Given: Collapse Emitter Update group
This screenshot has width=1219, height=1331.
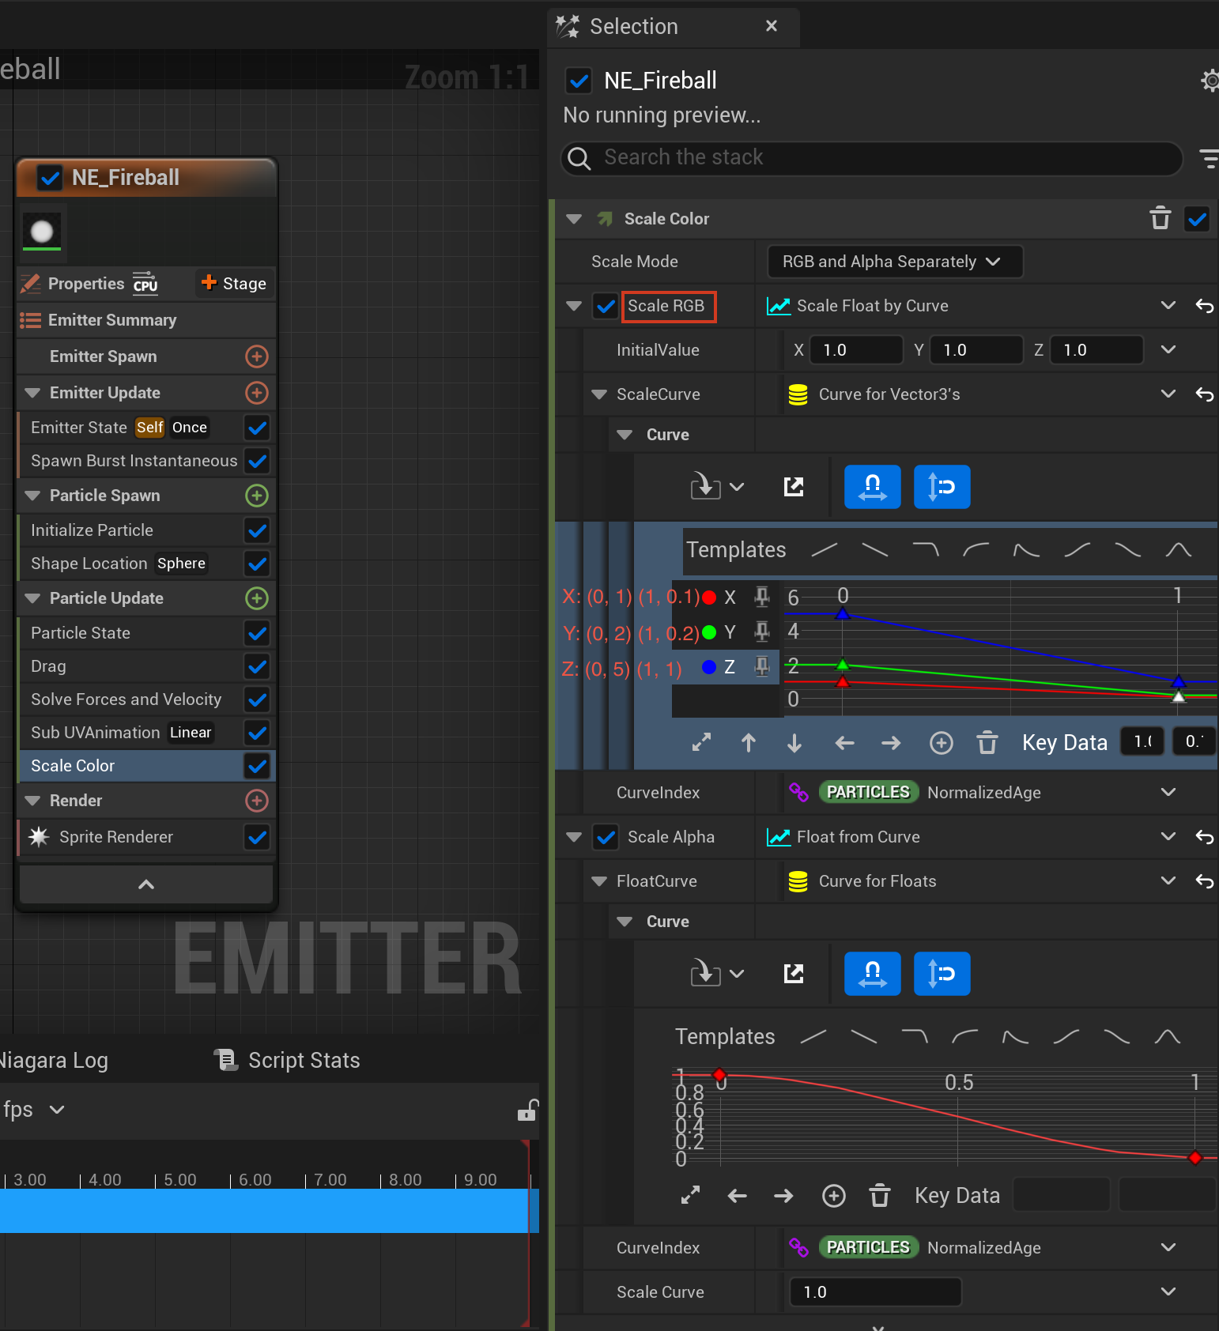Looking at the screenshot, I should point(32,393).
